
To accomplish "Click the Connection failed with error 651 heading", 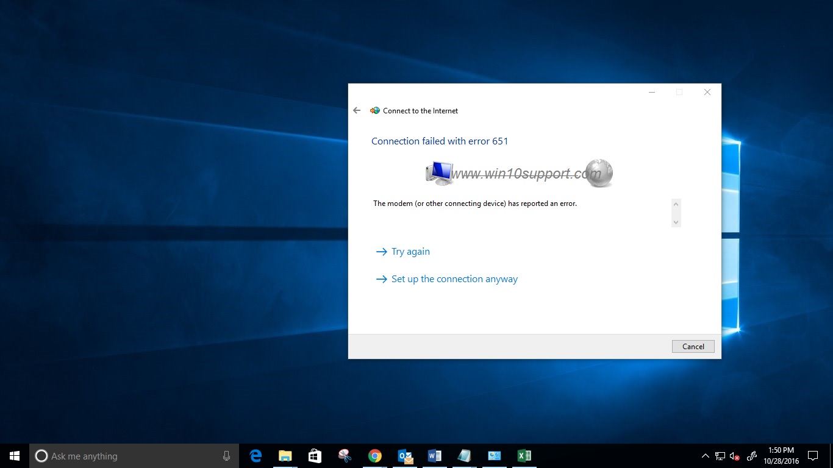I will pos(440,141).
